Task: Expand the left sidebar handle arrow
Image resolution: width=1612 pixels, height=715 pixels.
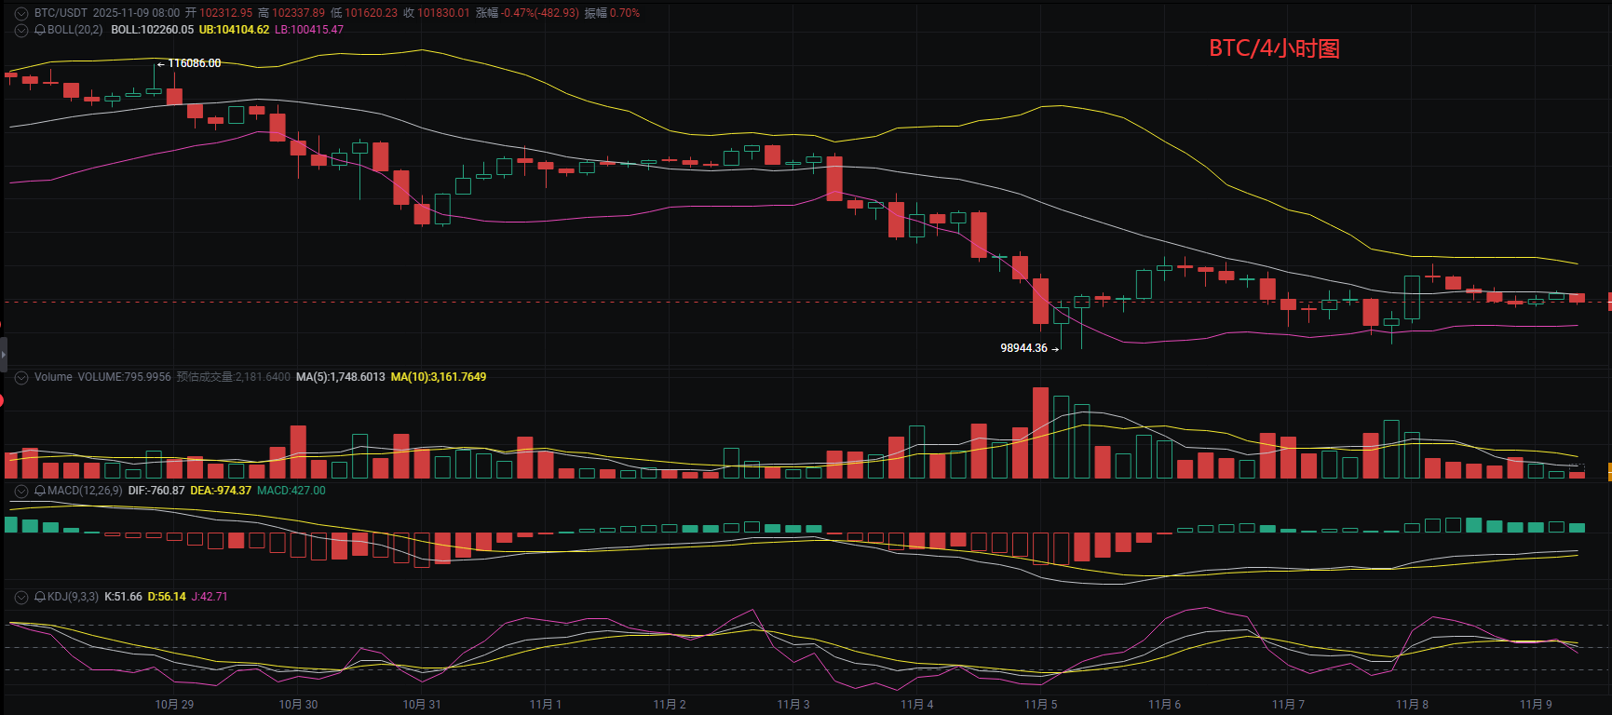Action: coord(3,355)
